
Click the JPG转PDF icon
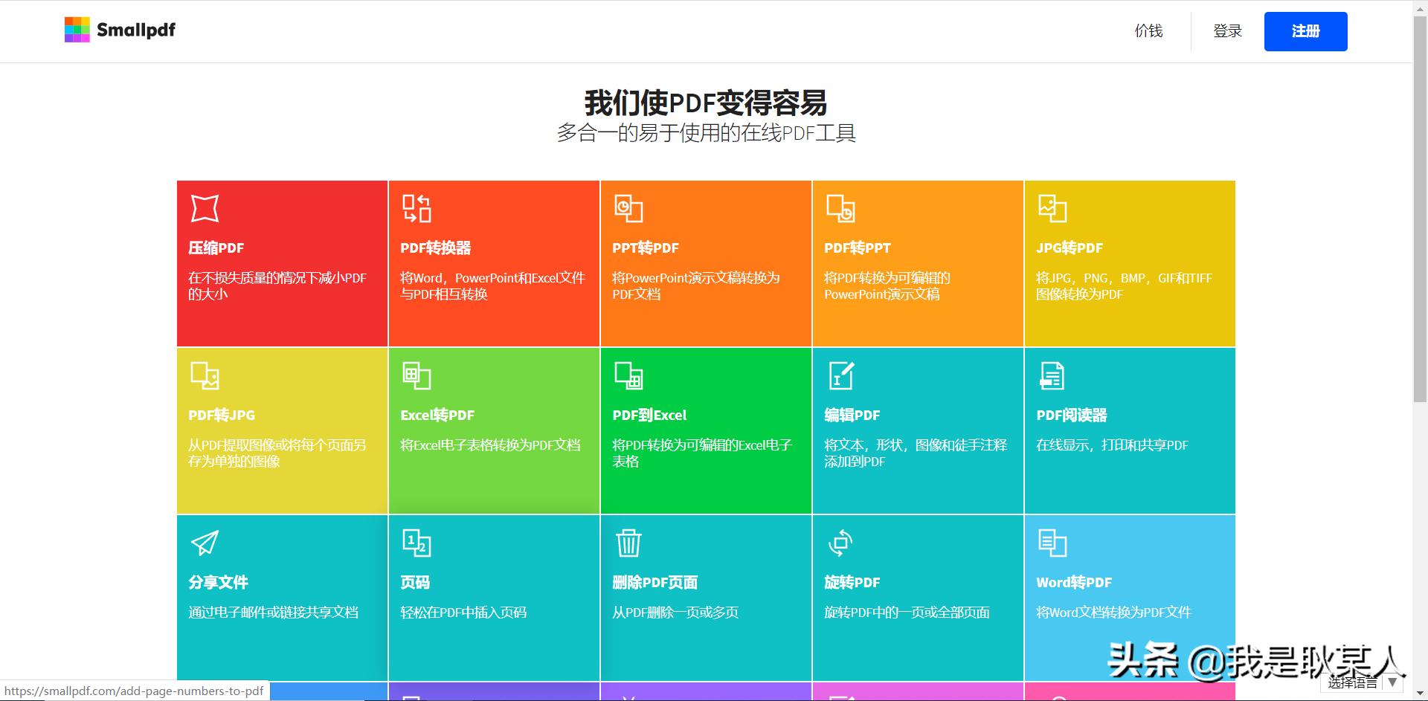(x=1052, y=208)
